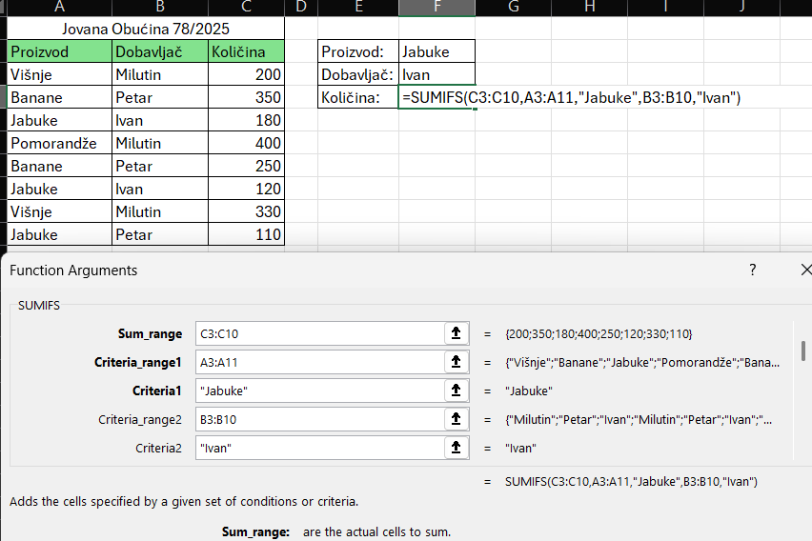Click collapse-dialog arrow beside Criteria1 field
Screen dimensions: 812x541
(x=456, y=391)
